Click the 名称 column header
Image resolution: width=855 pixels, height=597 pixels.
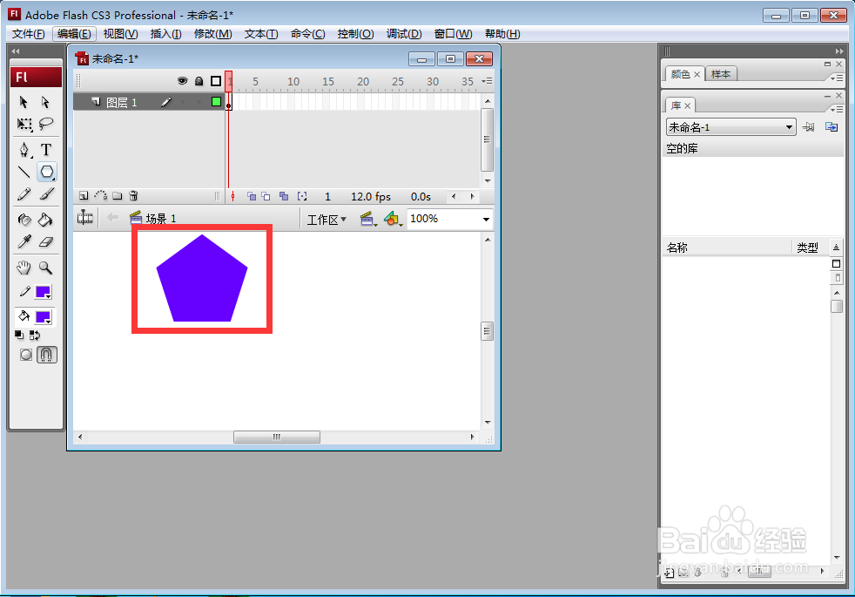tap(677, 248)
